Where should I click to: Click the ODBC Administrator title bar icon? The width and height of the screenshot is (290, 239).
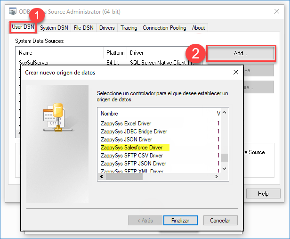13,11
